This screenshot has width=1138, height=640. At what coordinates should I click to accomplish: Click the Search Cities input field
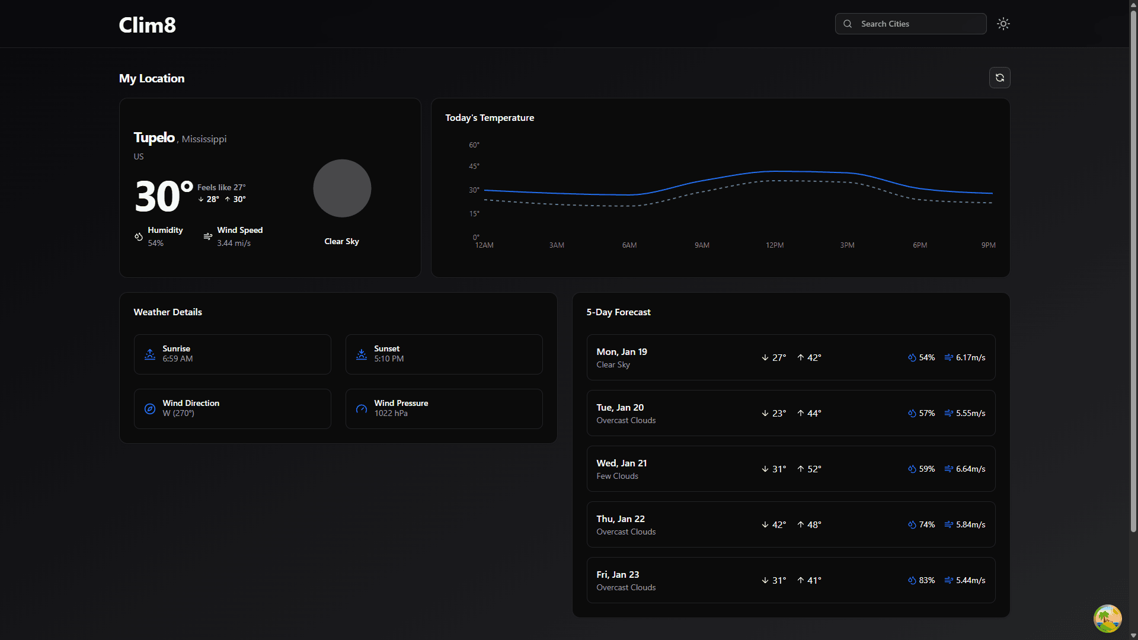(x=919, y=24)
